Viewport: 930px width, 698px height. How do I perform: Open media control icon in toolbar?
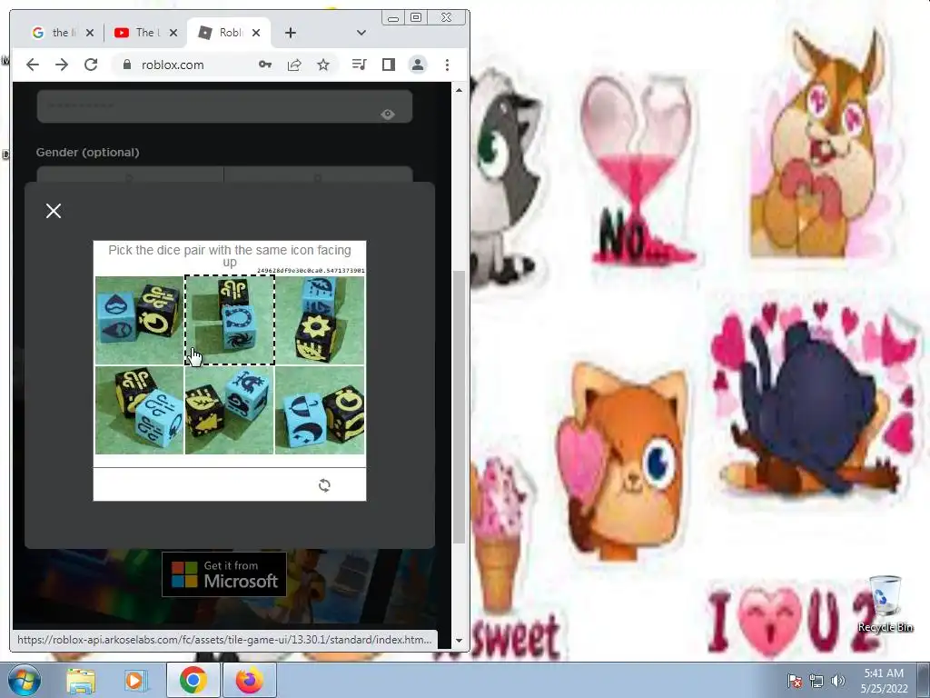click(x=360, y=65)
